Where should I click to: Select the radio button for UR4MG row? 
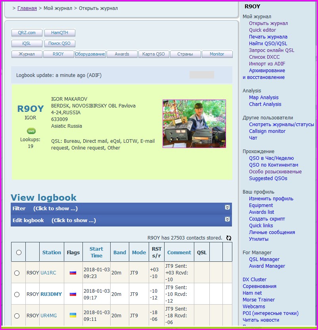click(x=17, y=316)
